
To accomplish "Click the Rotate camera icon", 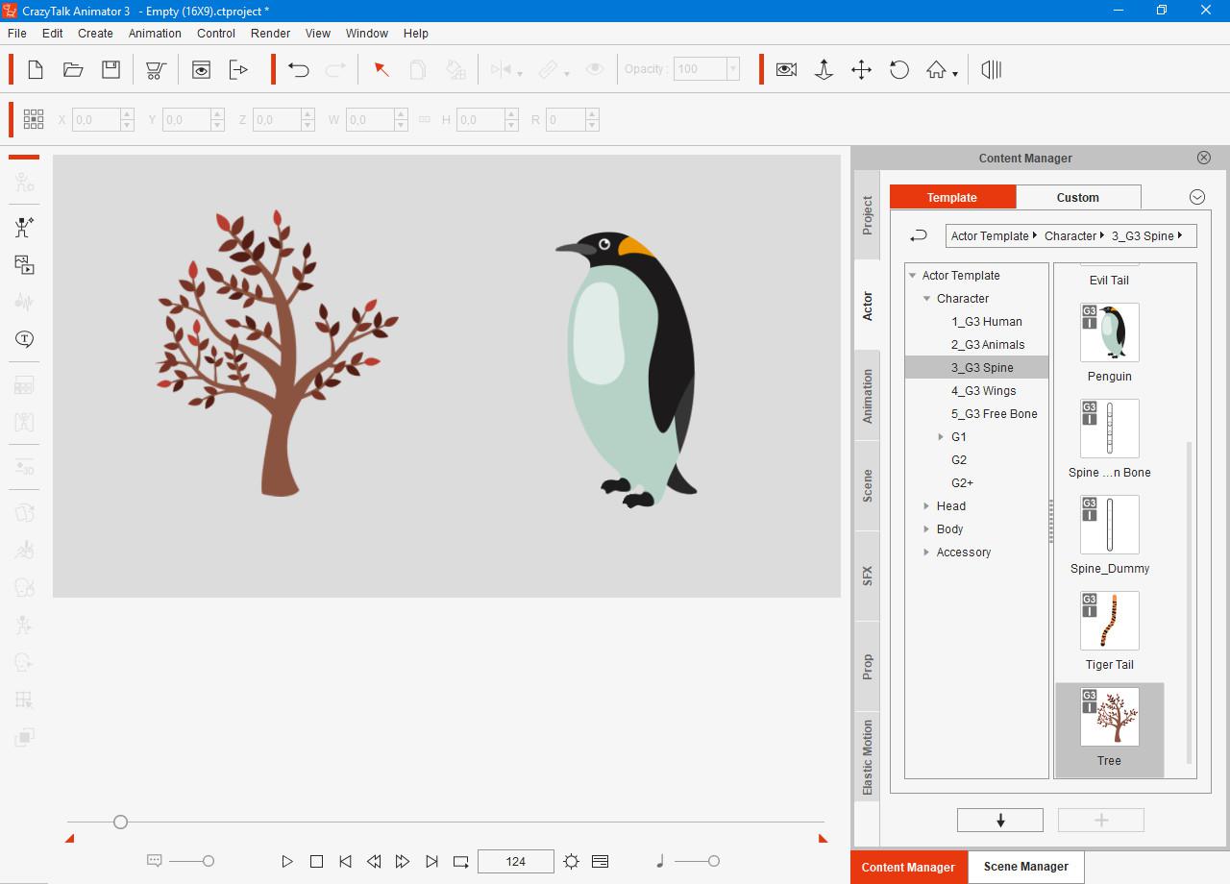I will tap(898, 69).
